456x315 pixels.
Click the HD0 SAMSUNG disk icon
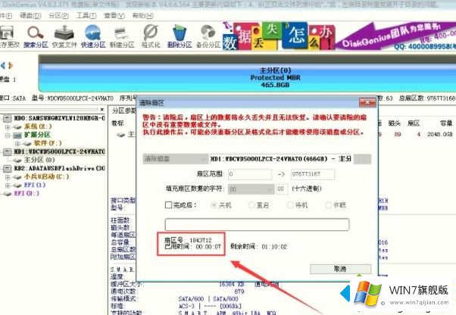click(x=8, y=118)
